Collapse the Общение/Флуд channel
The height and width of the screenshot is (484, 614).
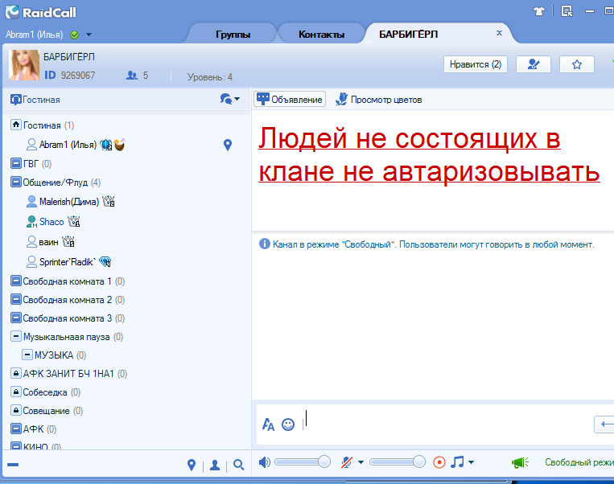tap(15, 182)
